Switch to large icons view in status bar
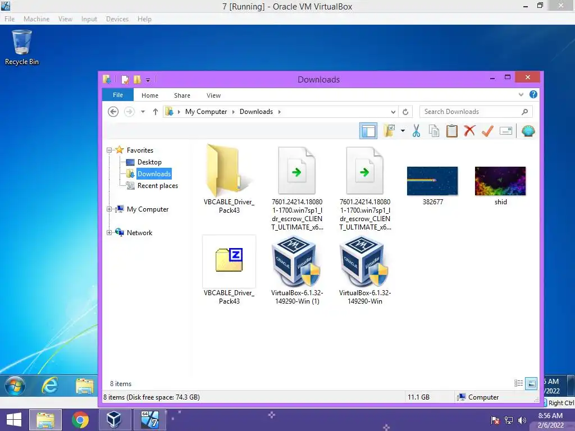 point(531,383)
